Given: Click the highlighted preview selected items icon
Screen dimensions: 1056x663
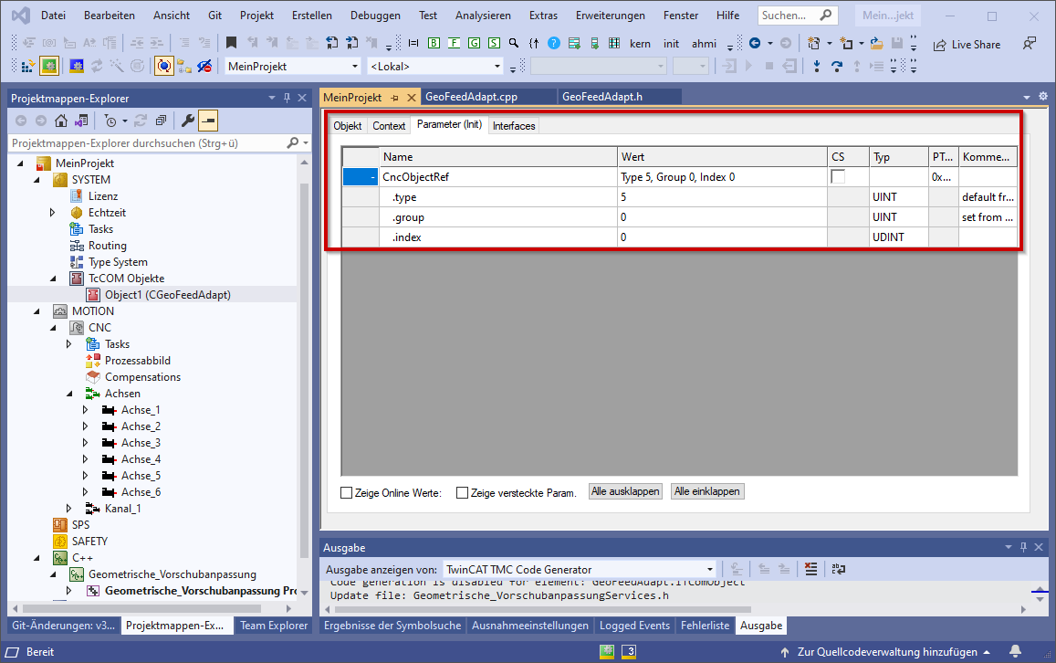Looking at the screenshot, I should (208, 121).
